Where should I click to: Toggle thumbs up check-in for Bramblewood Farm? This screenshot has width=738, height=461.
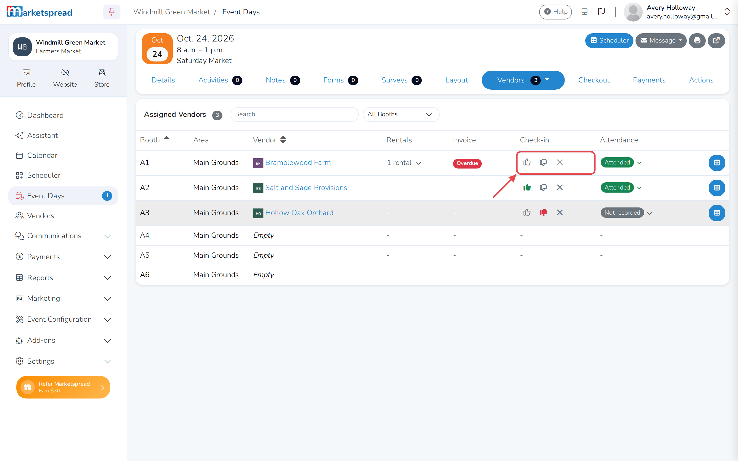tap(527, 162)
